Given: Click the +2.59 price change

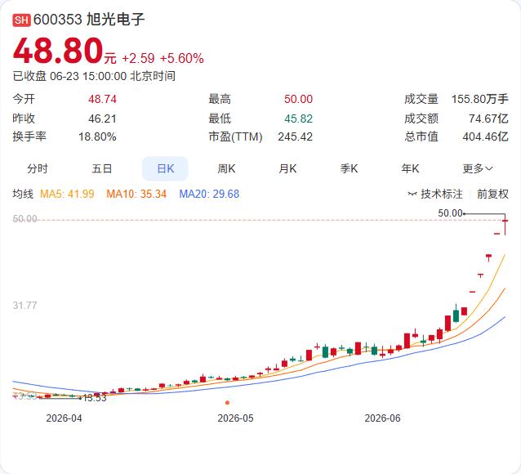Looking at the screenshot, I should coord(138,59).
